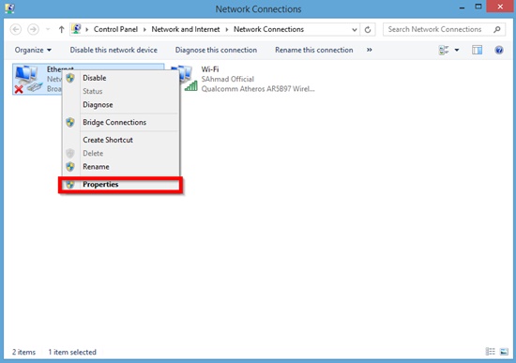Open the recent locations dropdown arrow
Image resolution: width=516 pixels, height=363 pixels.
pos(48,30)
